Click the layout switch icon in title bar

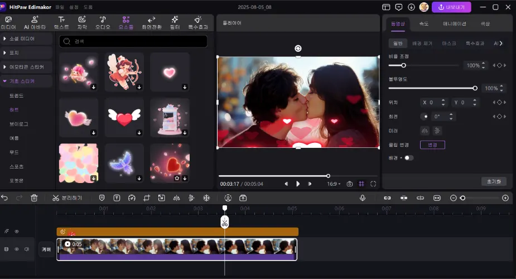[386, 7]
